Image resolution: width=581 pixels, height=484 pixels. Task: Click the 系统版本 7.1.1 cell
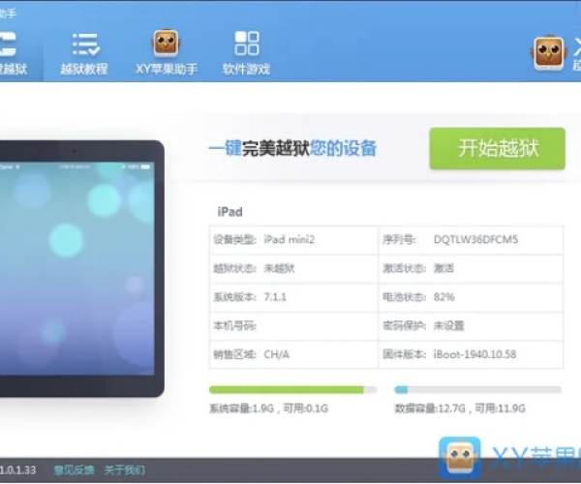click(293, 297)
